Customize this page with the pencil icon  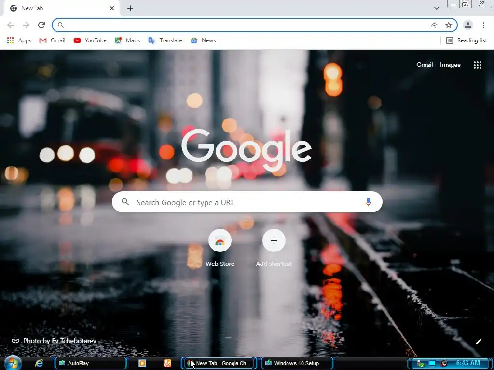pyautogui.click(x=478, y=342)
